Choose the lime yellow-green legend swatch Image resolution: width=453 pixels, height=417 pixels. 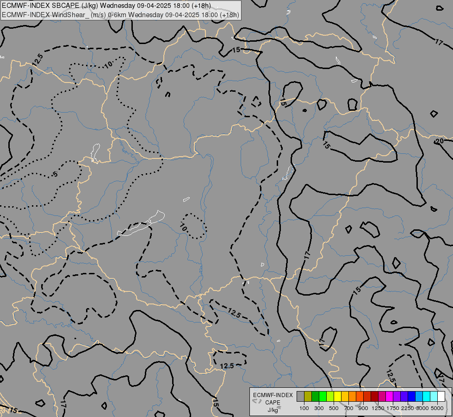330,396
